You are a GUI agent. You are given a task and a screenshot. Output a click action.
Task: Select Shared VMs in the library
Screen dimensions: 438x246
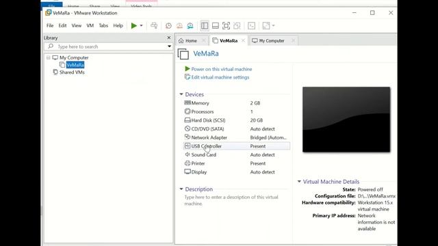72,72
